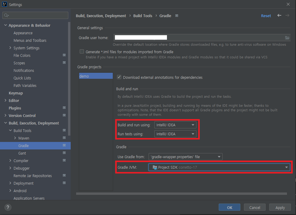
Task: Uncheck Download external annotations for dependencies
Action: pos(119,77)
